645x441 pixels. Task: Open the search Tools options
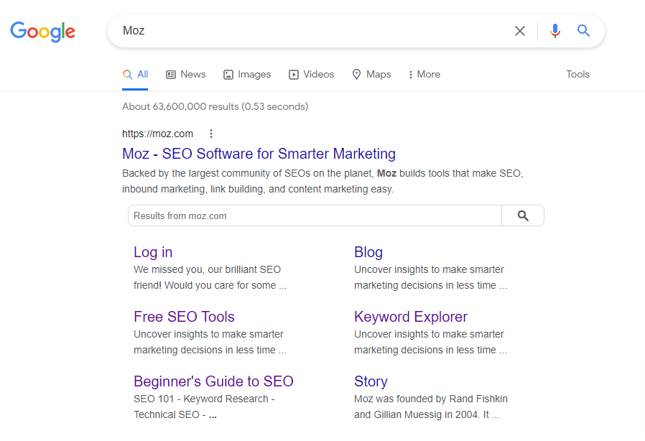(x=578, y=75)
